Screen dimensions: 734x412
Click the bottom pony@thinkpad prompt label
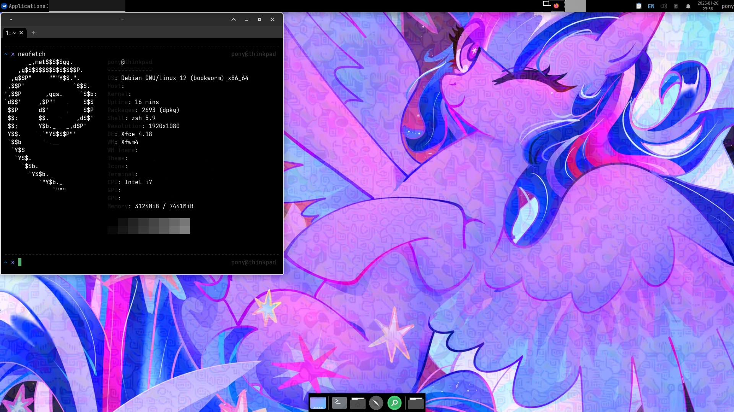click(253, 262)
